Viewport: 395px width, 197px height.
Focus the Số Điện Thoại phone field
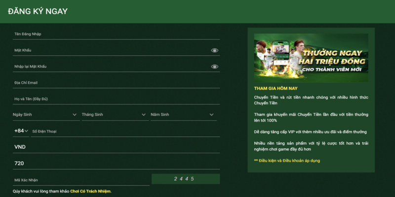tap(123, 131)
